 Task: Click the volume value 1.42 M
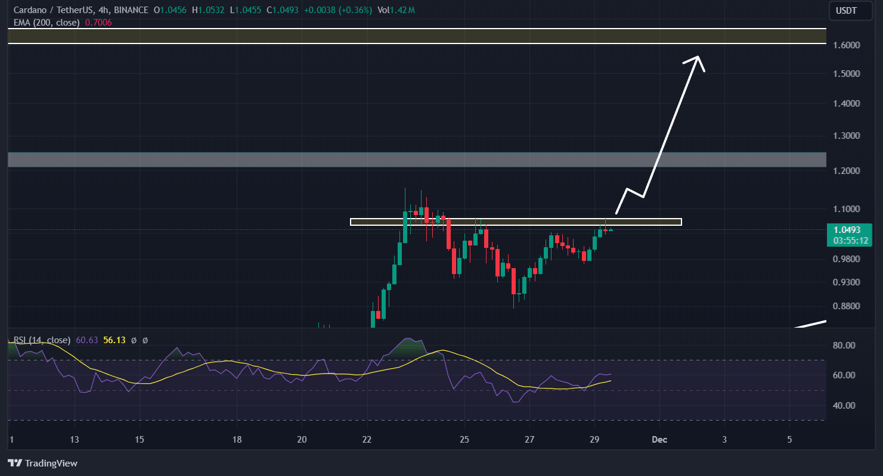pos(403,11)
